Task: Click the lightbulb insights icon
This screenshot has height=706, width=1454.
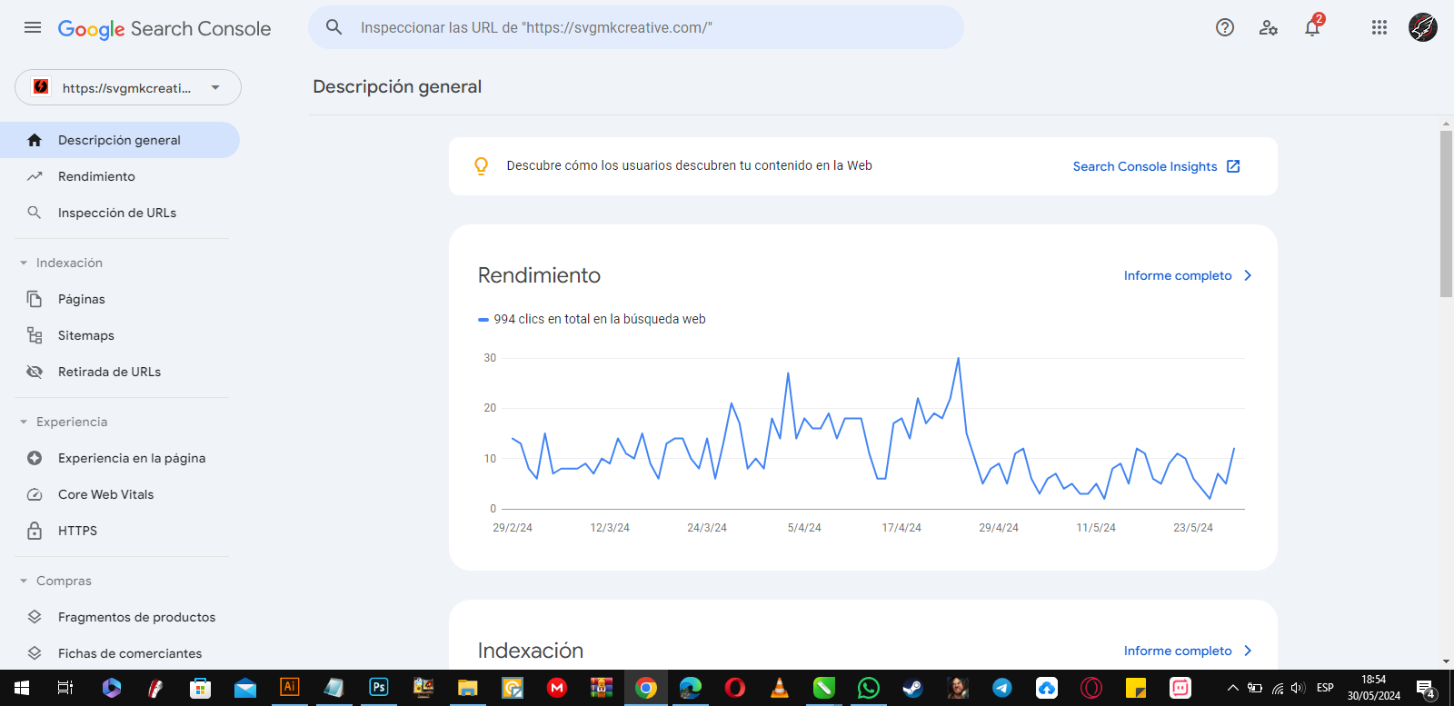Action: (482, 166)
